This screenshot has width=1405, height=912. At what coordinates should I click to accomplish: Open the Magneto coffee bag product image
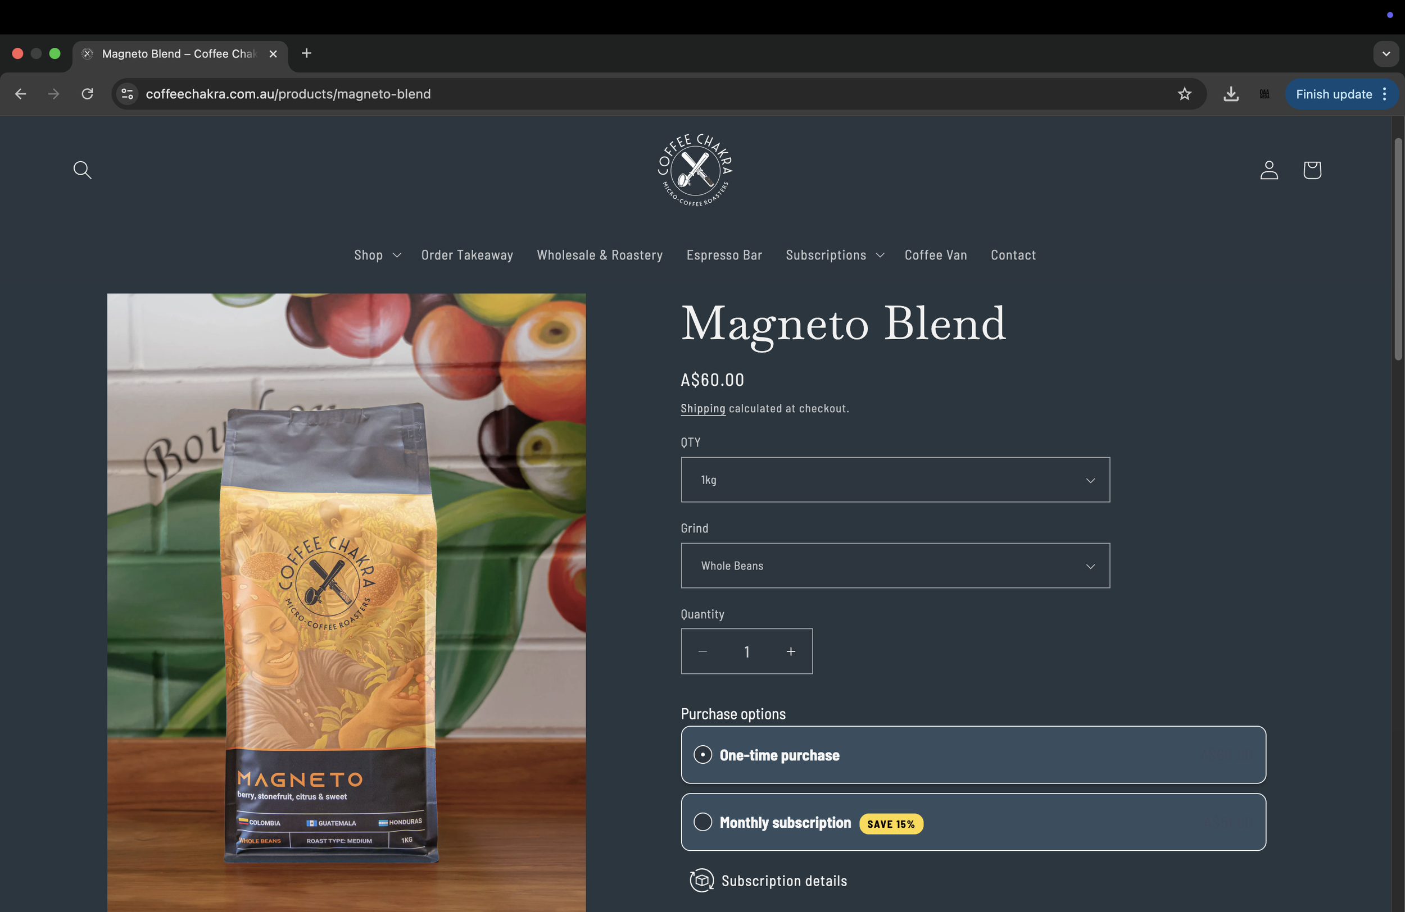coord(347,603)
